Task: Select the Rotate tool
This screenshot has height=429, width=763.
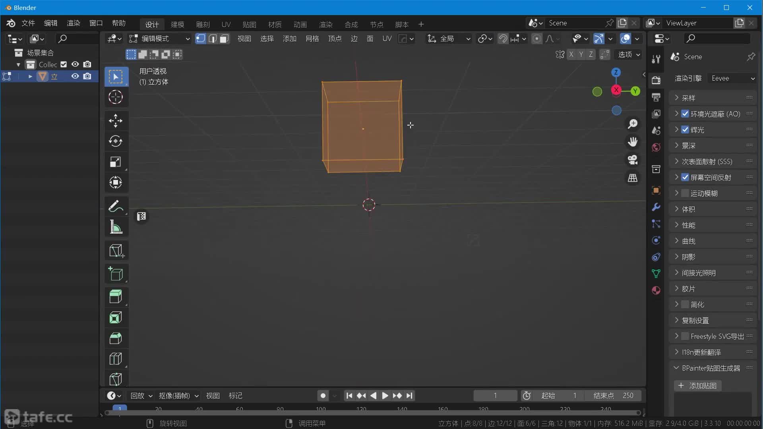Action: [116, 141]
